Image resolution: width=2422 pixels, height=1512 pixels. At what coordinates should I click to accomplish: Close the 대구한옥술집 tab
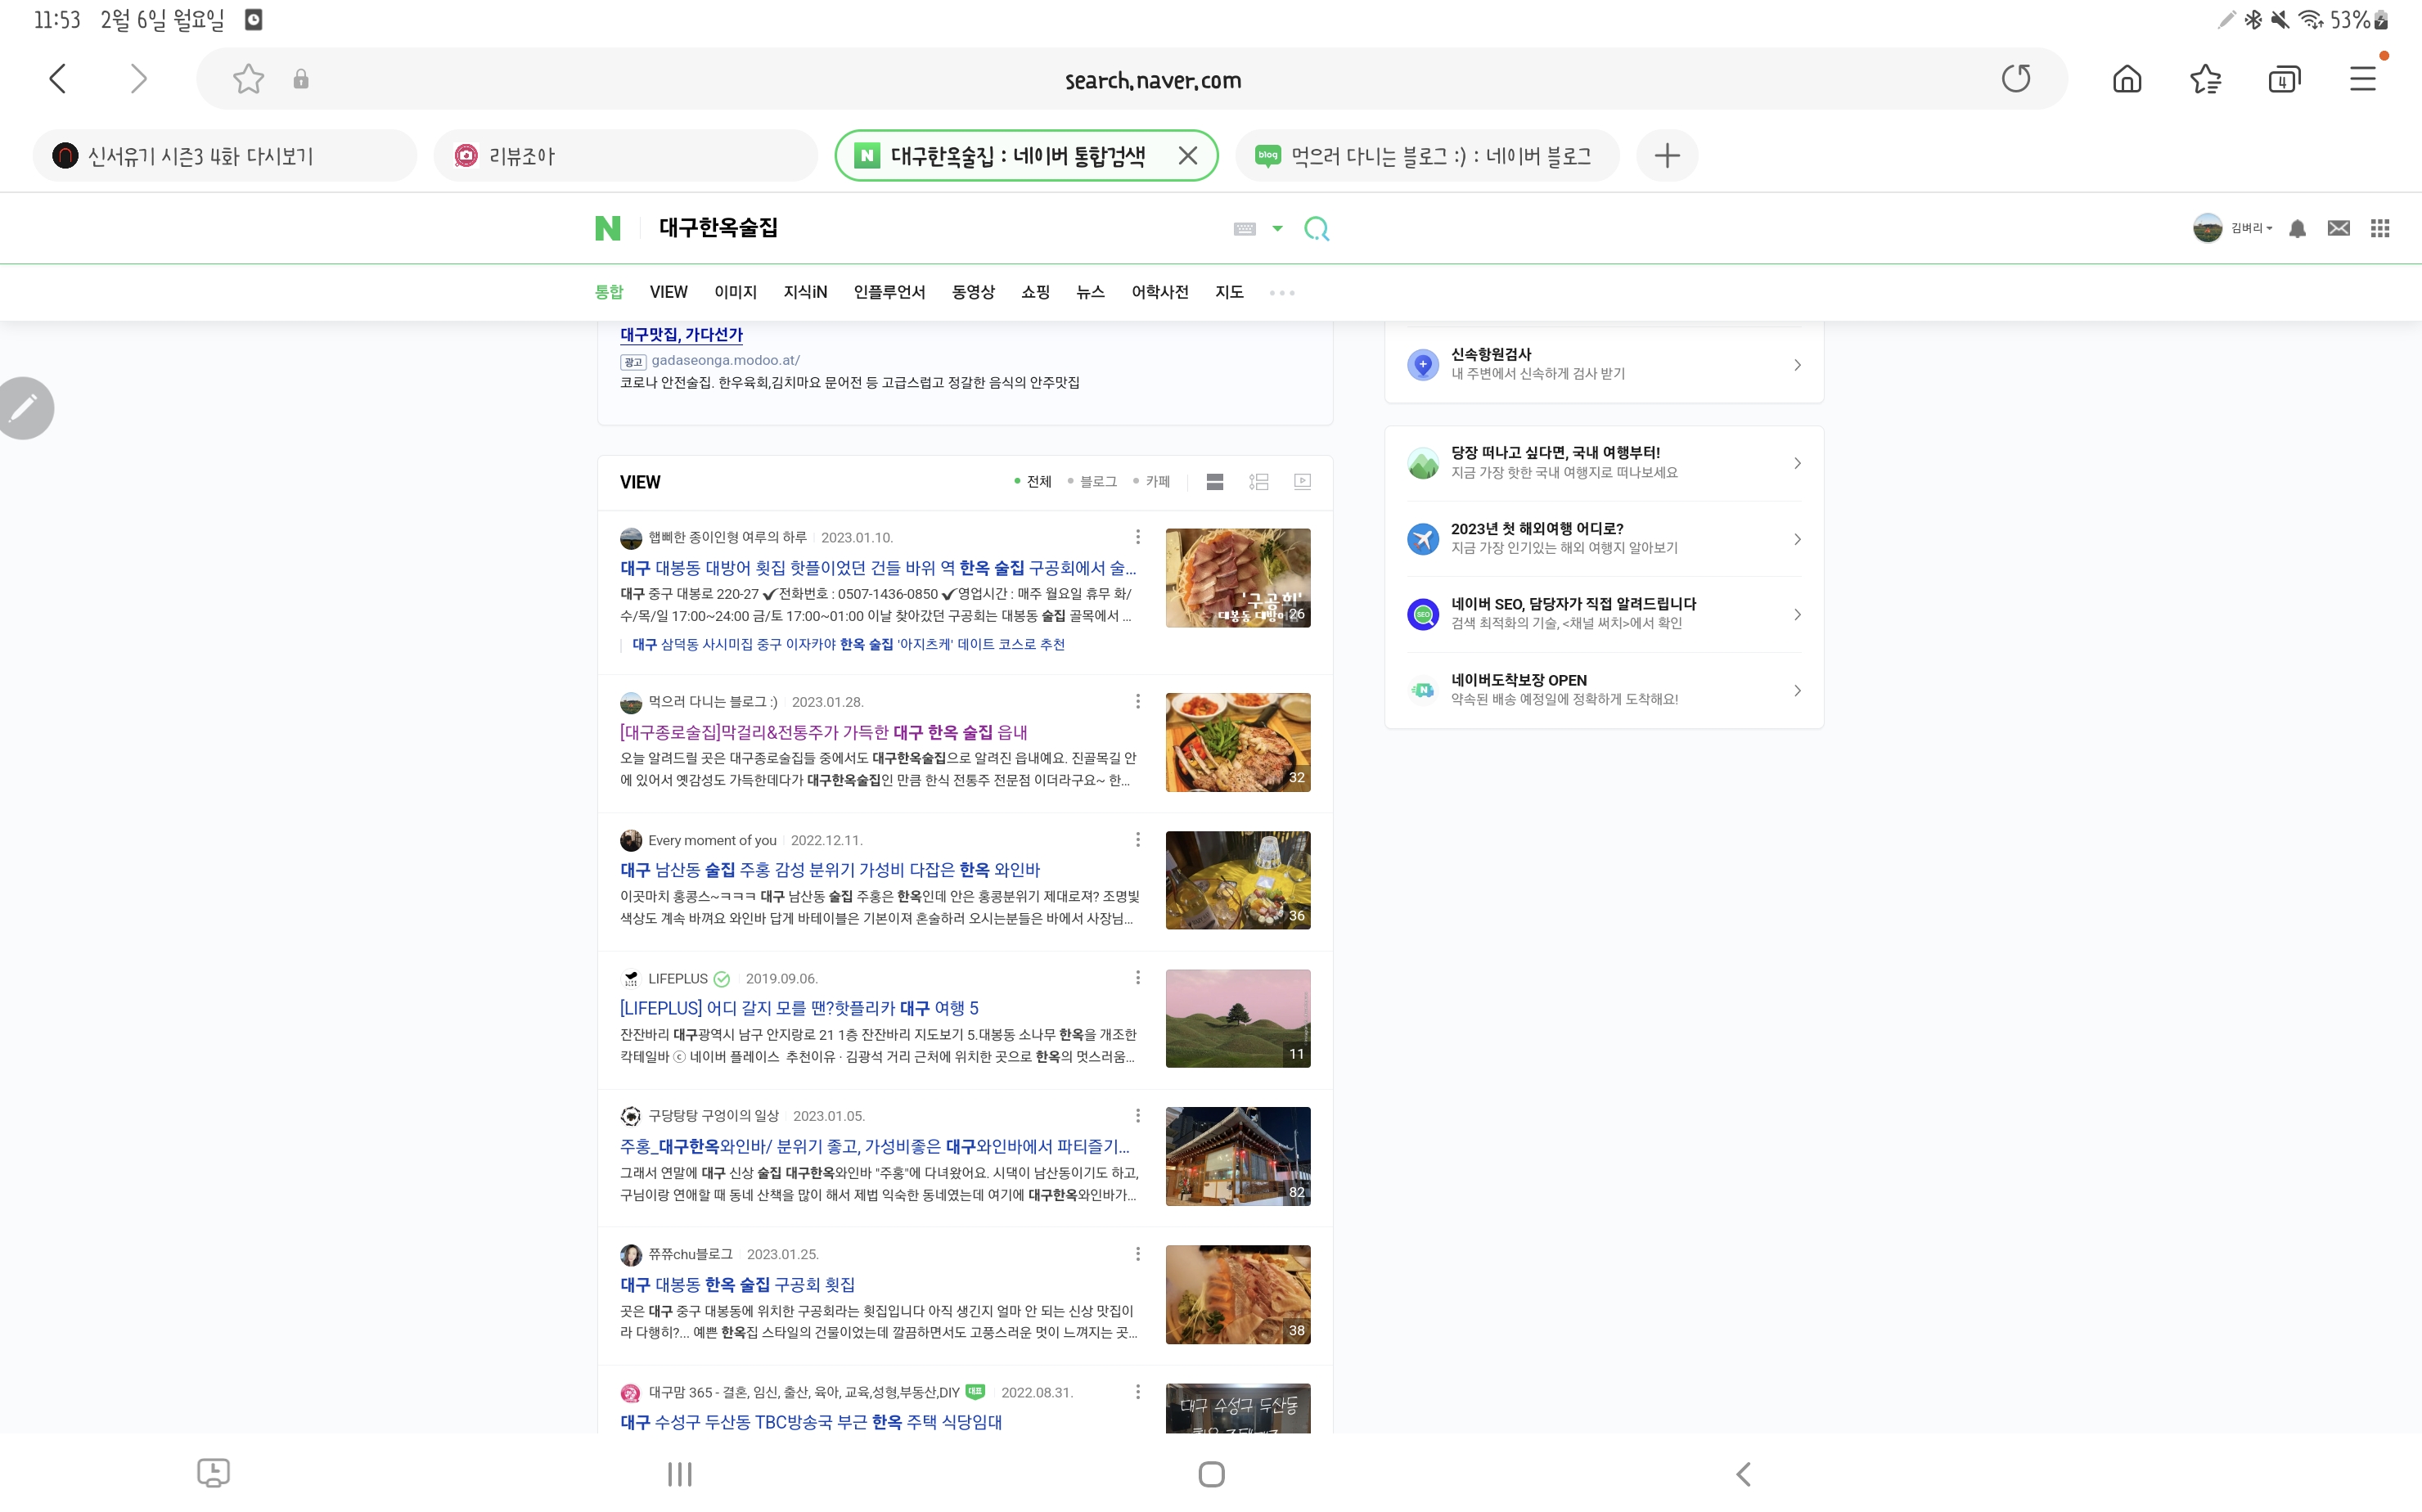[x=1187, y=156]
